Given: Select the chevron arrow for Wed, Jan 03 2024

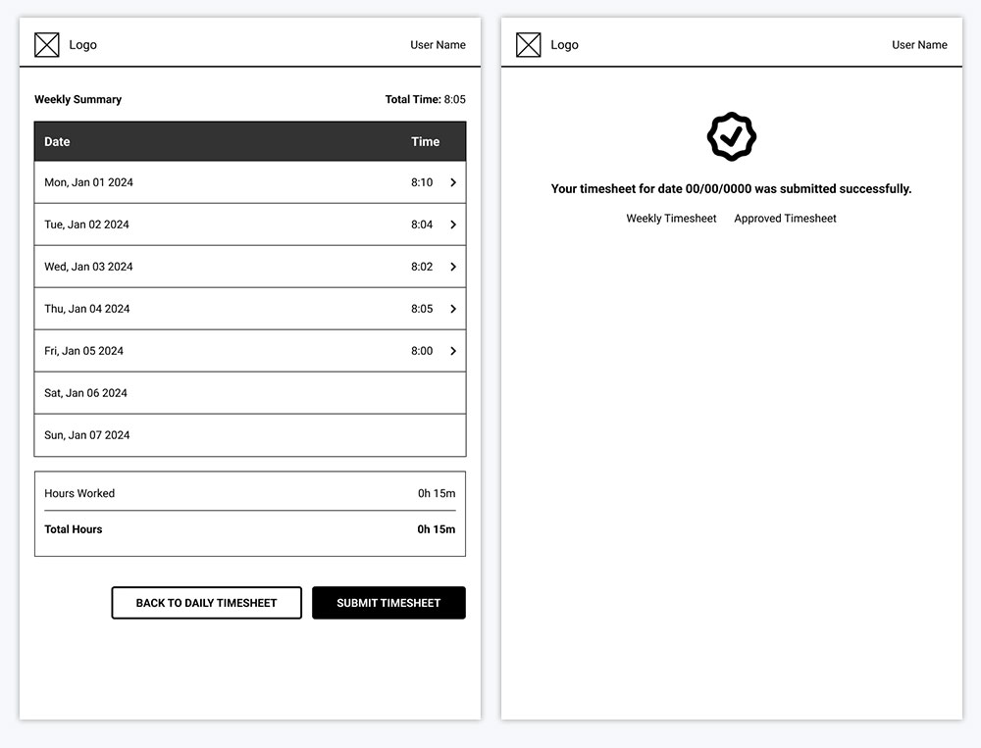Looking at the screenshot, I should pos(453,267).
